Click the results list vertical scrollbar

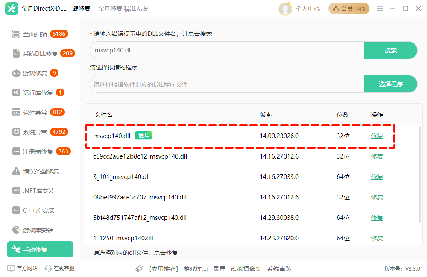pyautogui.click(x=420, y=174)
